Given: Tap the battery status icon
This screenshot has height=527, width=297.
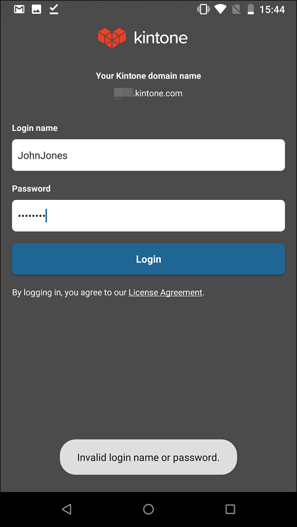Looking at the screenshot, I should 250,9.
